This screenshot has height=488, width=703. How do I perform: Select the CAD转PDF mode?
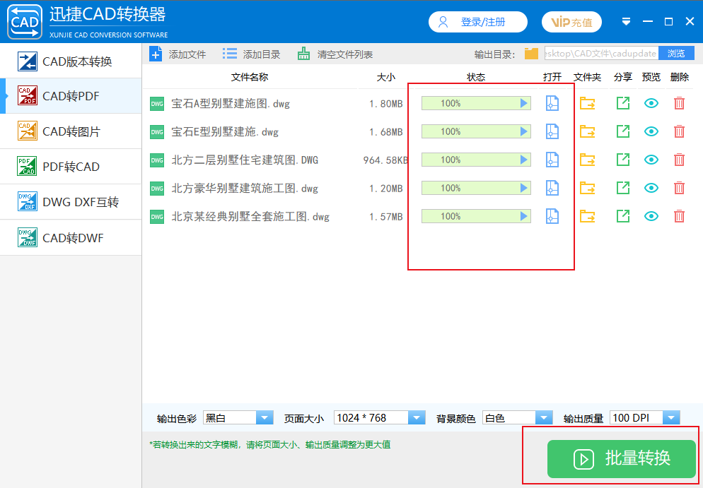click(x=71, y=96)
